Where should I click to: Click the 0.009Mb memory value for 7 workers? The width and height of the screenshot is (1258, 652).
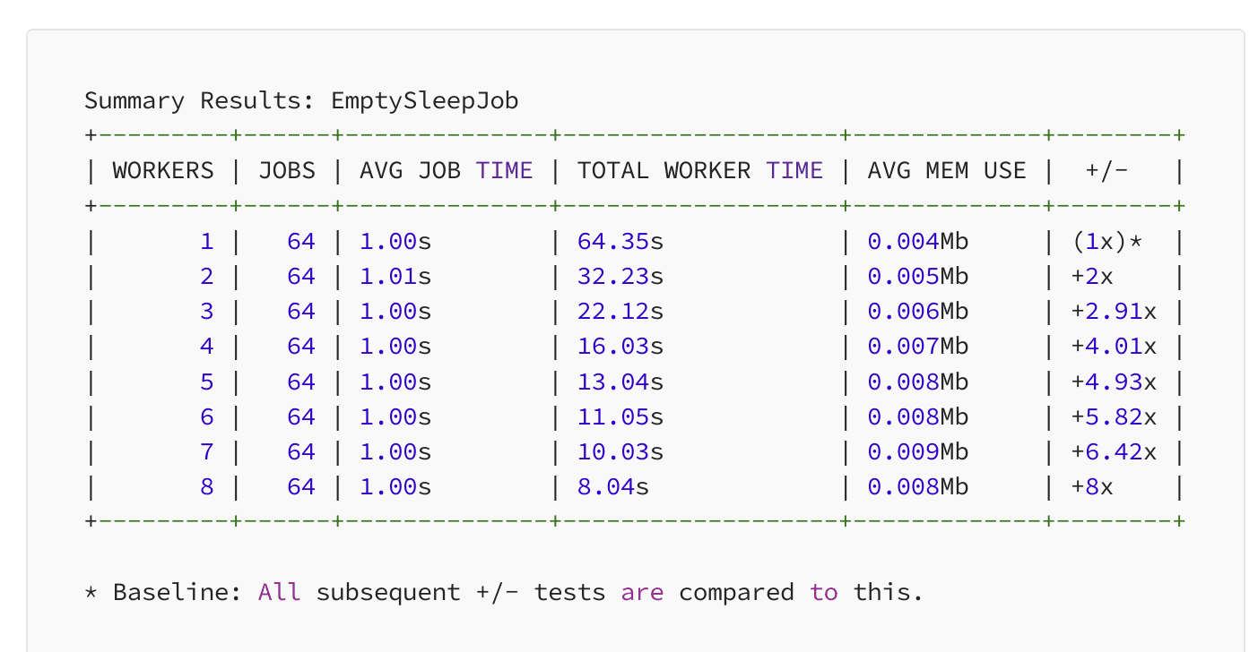point(917,451)
